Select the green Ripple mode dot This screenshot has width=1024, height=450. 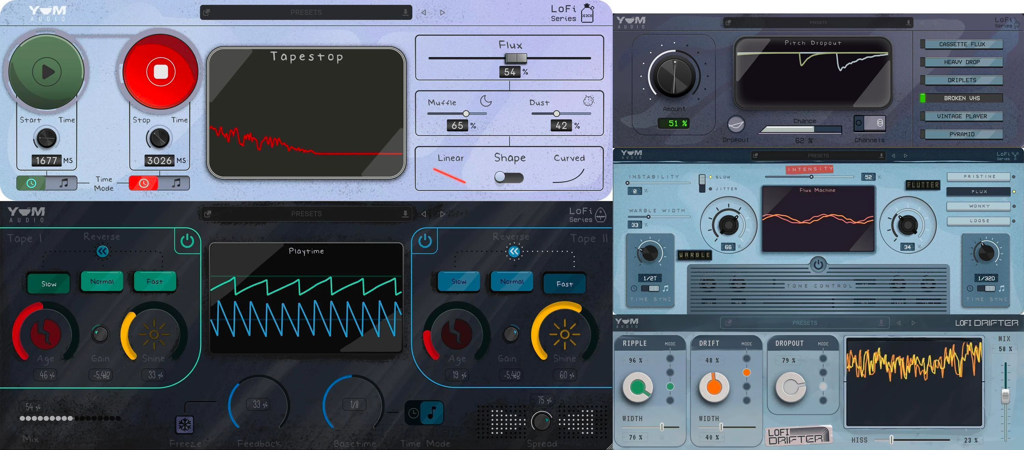(670, 387)
